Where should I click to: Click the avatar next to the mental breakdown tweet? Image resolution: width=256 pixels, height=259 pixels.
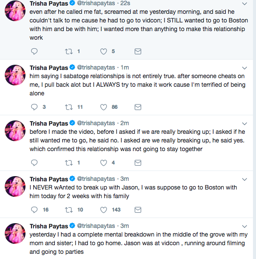pyautogui.click(x=15, y=234)
